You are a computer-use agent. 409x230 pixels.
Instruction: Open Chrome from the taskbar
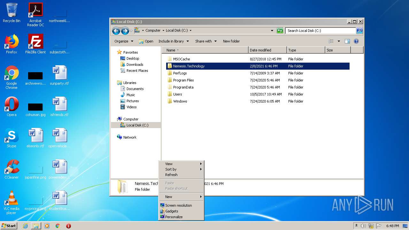pos(58,226)
